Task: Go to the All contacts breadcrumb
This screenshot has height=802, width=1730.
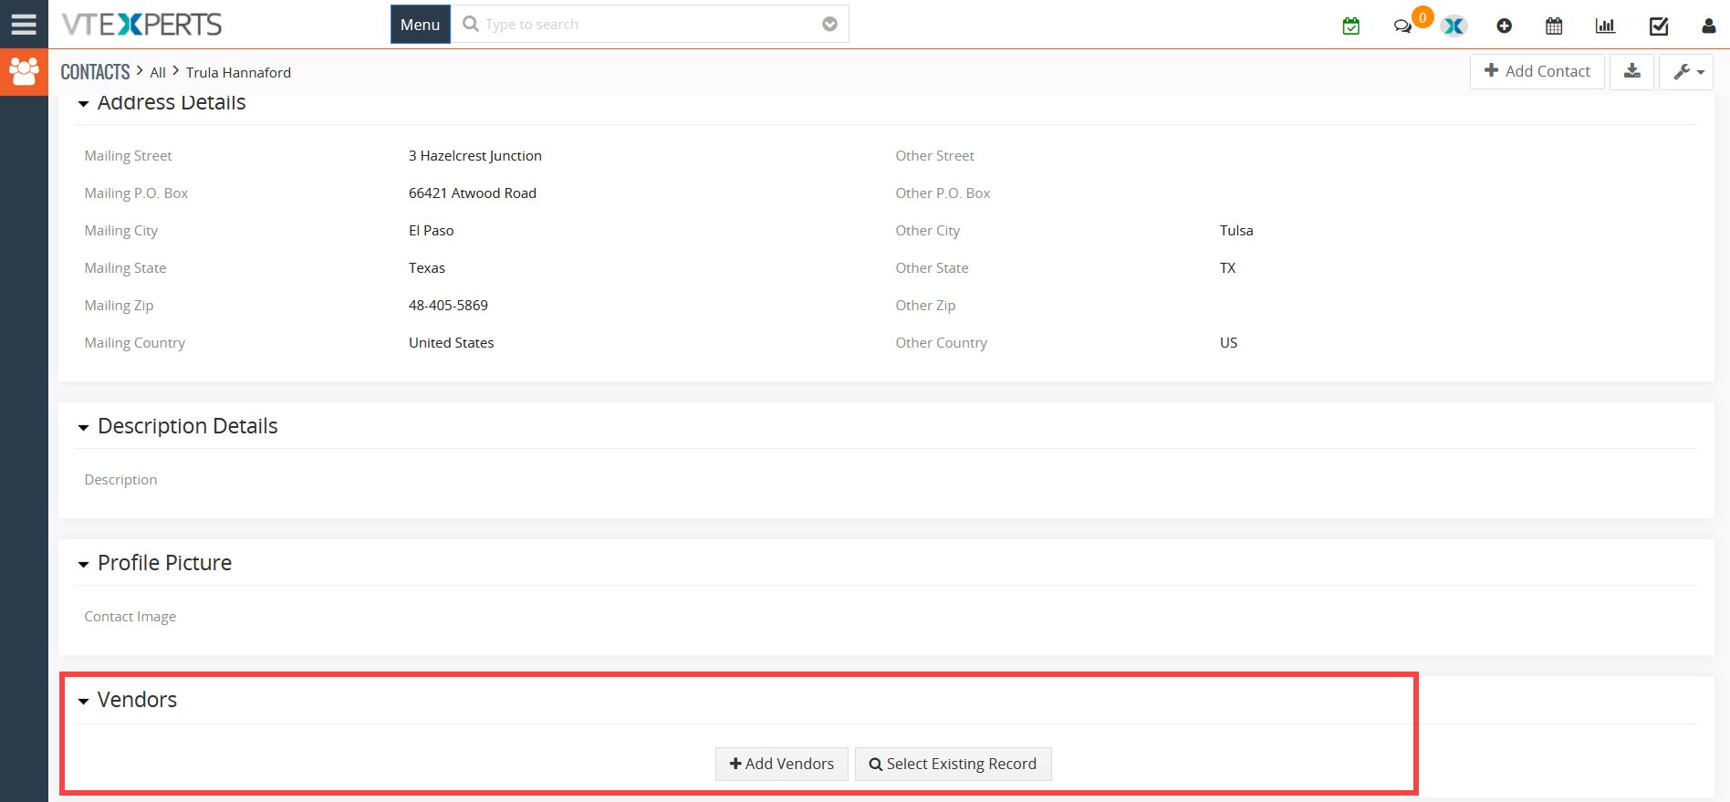Action: [x=158, y=73]
